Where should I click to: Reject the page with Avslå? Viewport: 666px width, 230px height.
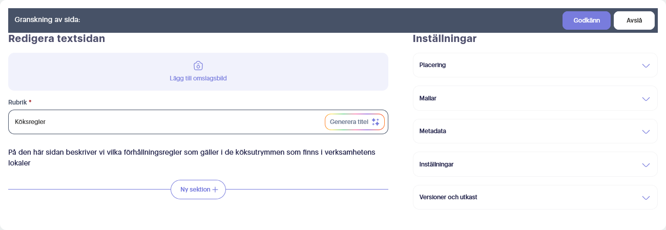(x=634, y=20)
